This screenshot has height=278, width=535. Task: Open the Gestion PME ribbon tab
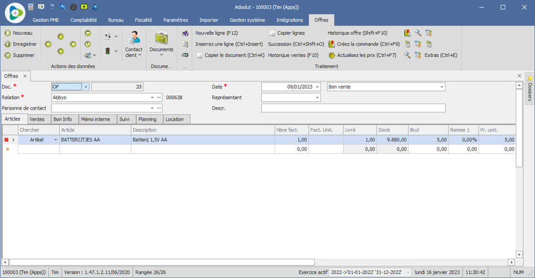pos(46,20)
